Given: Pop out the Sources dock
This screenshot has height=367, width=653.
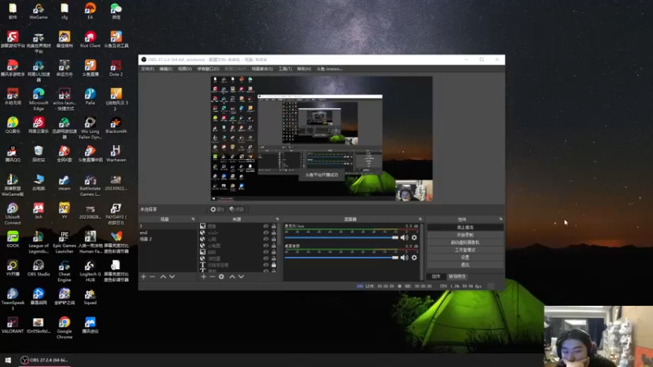Looking at the screenshot, I should (x=278, y=219).
